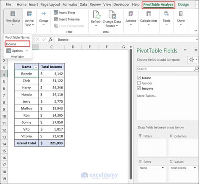Open the Formulas ribbon tab
This screenshot has height=184, width=199.
click(70, 5)
